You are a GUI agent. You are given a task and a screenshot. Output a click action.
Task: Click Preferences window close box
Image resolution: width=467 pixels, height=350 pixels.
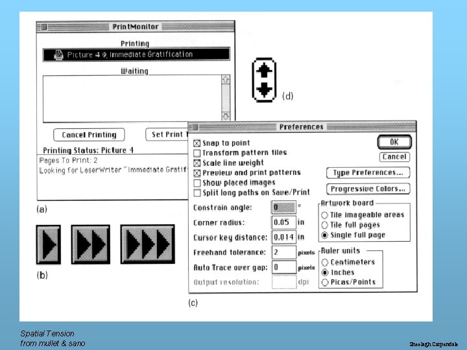click(x=195, y=128)
